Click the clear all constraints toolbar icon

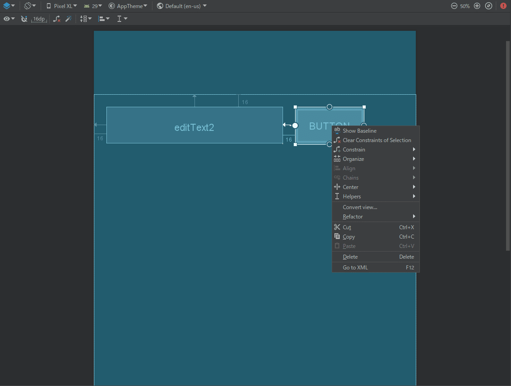(57, 19)
